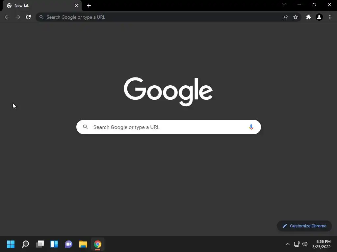Open the Widgets taskbar icon

[x=54, y=244]
